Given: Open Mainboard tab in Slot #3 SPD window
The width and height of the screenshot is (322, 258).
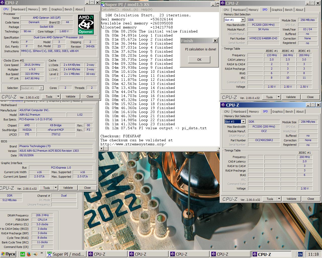Looking at the screenshot, I should pyautogui.click(x=240, y=112).
